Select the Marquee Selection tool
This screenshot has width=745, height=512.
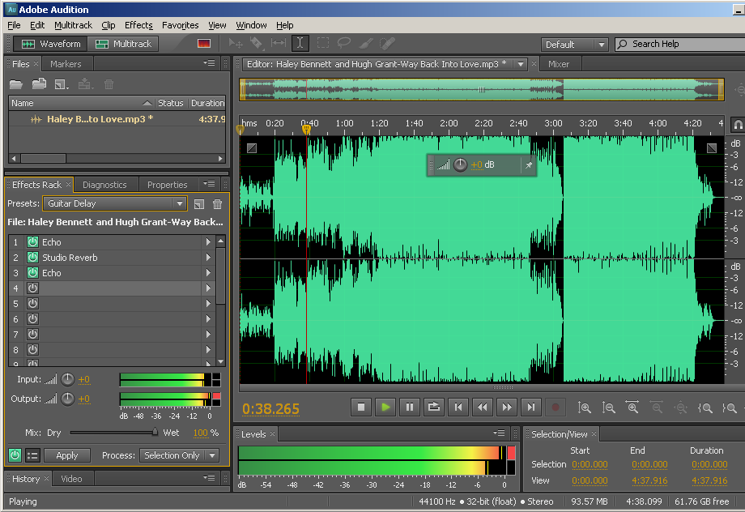(323, 44)
